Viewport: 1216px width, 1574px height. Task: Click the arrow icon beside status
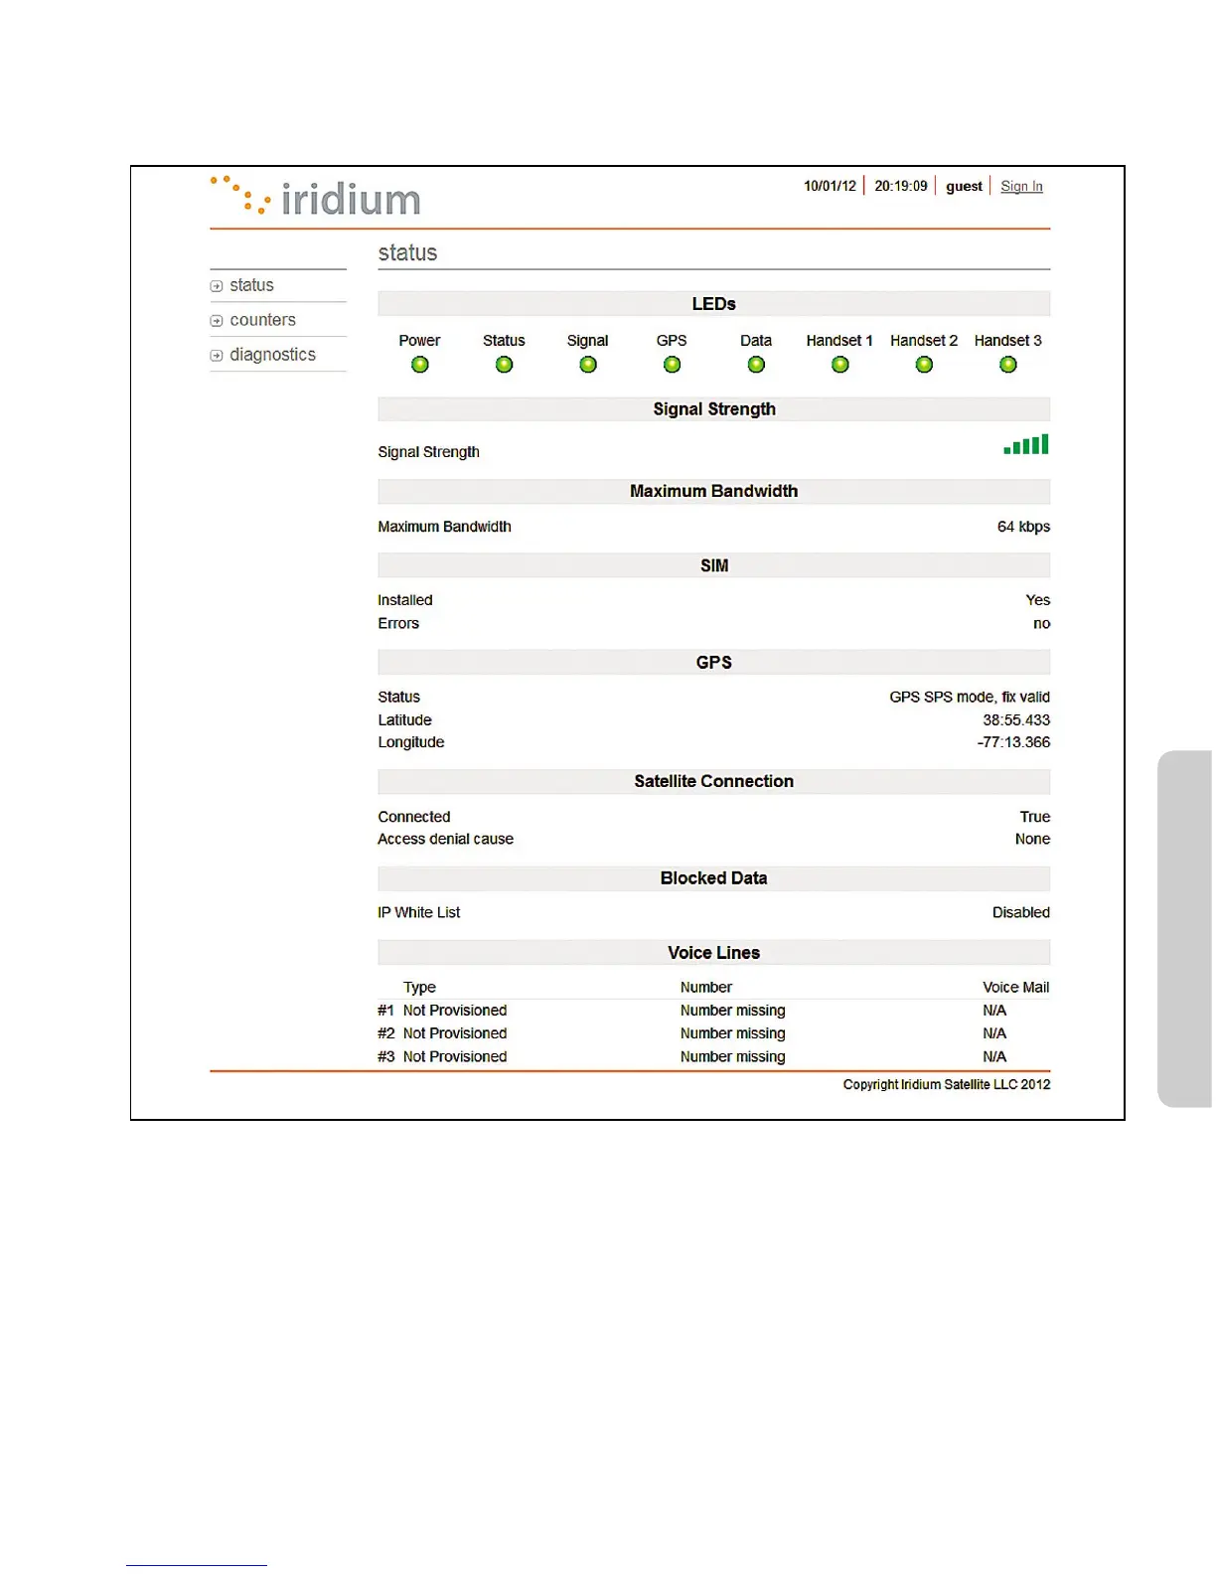pyautogui.click(x=217, y=286)
